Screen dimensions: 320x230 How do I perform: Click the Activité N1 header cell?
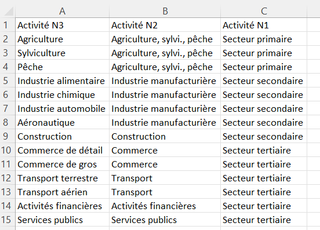pos(264,25)
